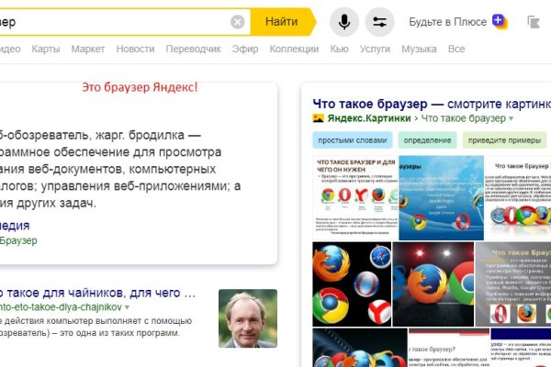Open the Что такое браузер images title link
The width and height of the screenshot is (551, 367).
coord(432,104)
